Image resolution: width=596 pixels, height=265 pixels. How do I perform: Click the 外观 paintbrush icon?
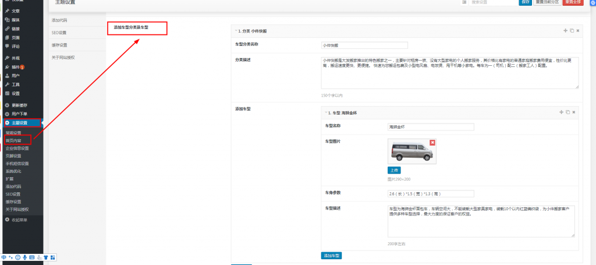[x=7, y=58]
